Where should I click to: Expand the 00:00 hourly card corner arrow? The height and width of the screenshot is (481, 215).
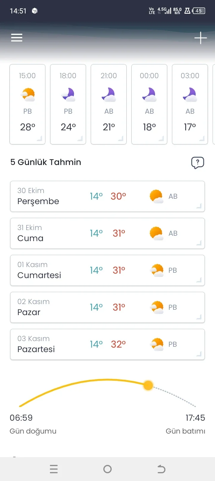[x=161, y=138]
